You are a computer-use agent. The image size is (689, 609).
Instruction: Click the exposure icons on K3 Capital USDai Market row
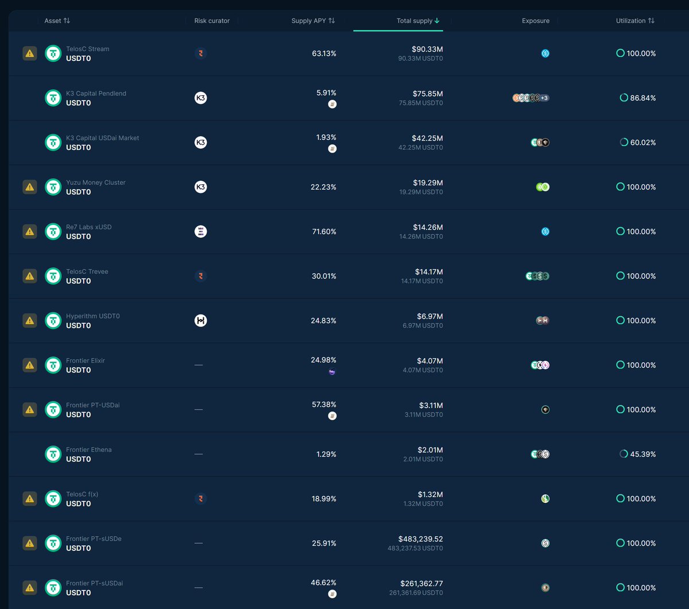coord(540,142)
